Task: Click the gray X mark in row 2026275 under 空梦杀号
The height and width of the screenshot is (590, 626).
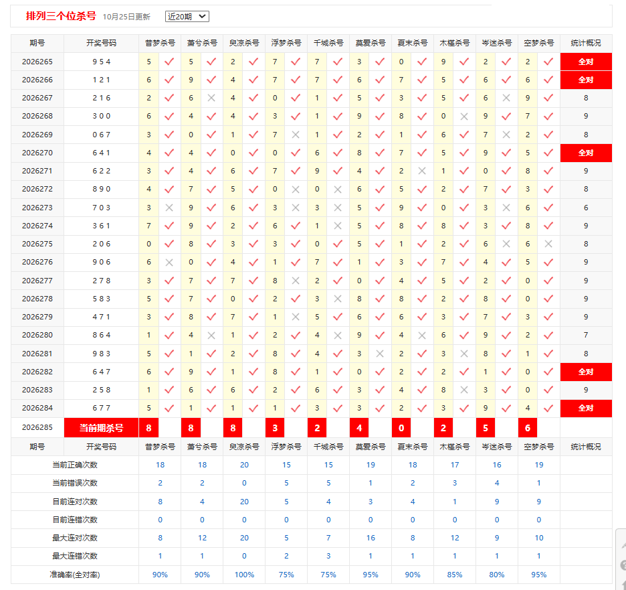Action: pyautogui.click(x=548, y=244)
